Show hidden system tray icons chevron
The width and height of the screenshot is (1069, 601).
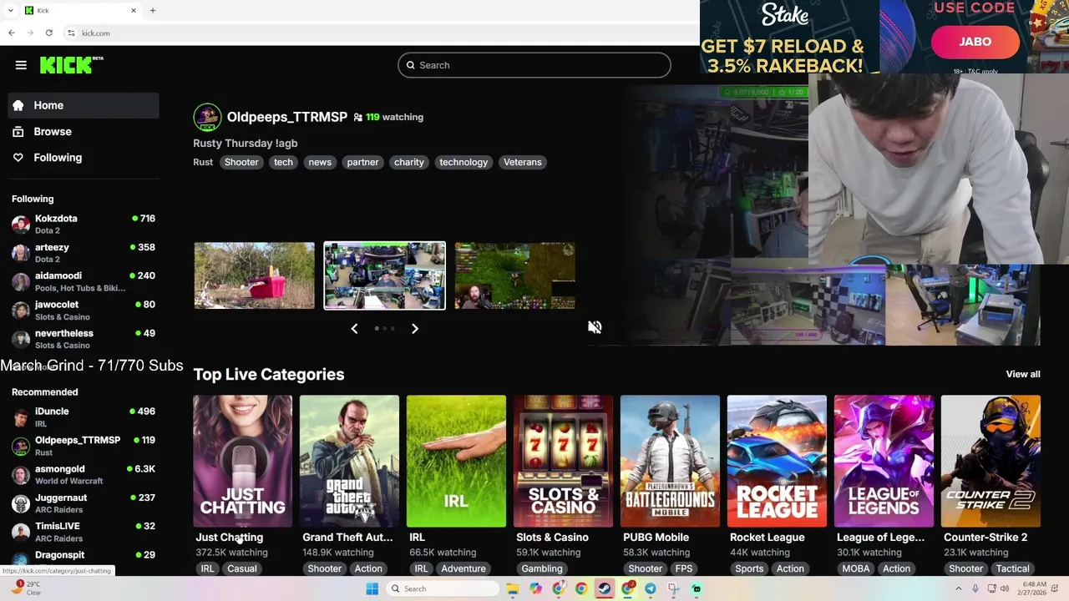(958, 588)
